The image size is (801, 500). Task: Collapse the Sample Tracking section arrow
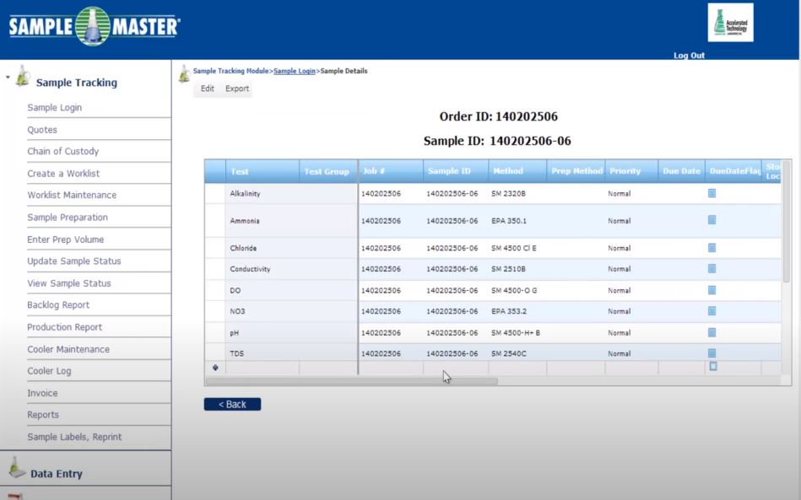tap(8, 77)
